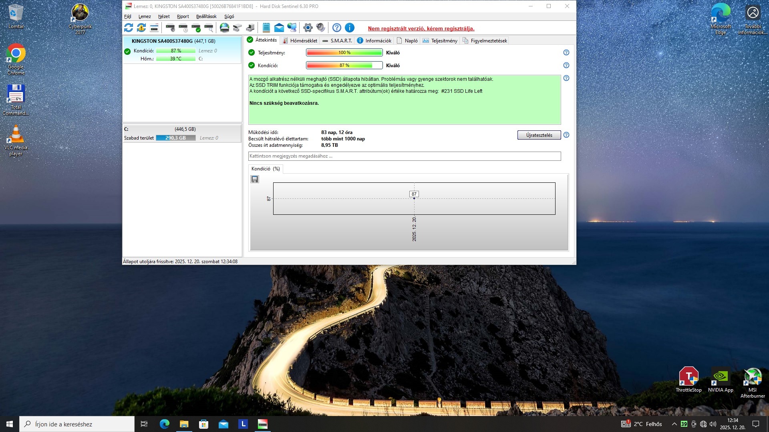
Task: Click the comment input field
Action: [x=404, y=156]
